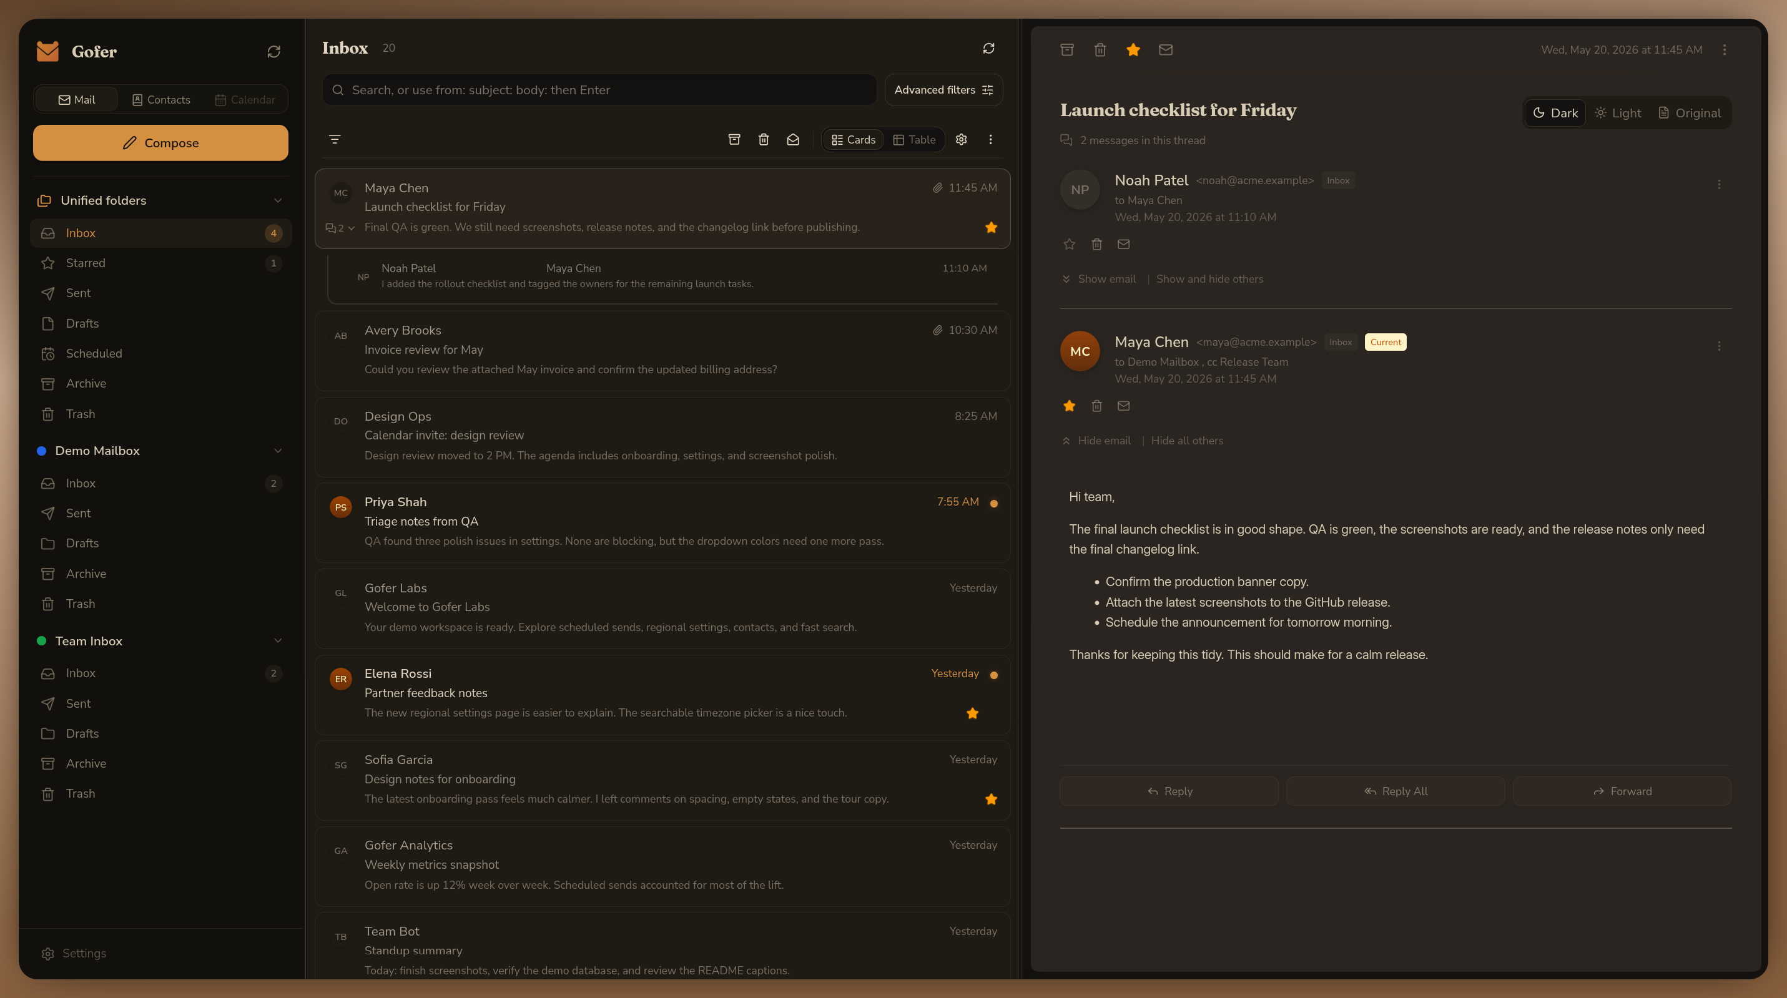Click Show and hide others
1787x998 pixels.
coord(1209,279)
